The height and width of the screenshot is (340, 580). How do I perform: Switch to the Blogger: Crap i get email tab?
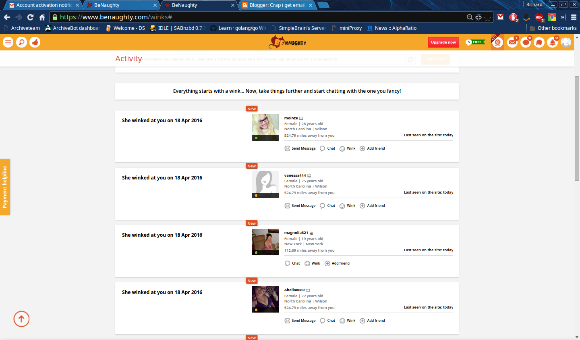277,5
